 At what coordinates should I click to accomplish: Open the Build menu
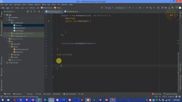click(44, 5)
